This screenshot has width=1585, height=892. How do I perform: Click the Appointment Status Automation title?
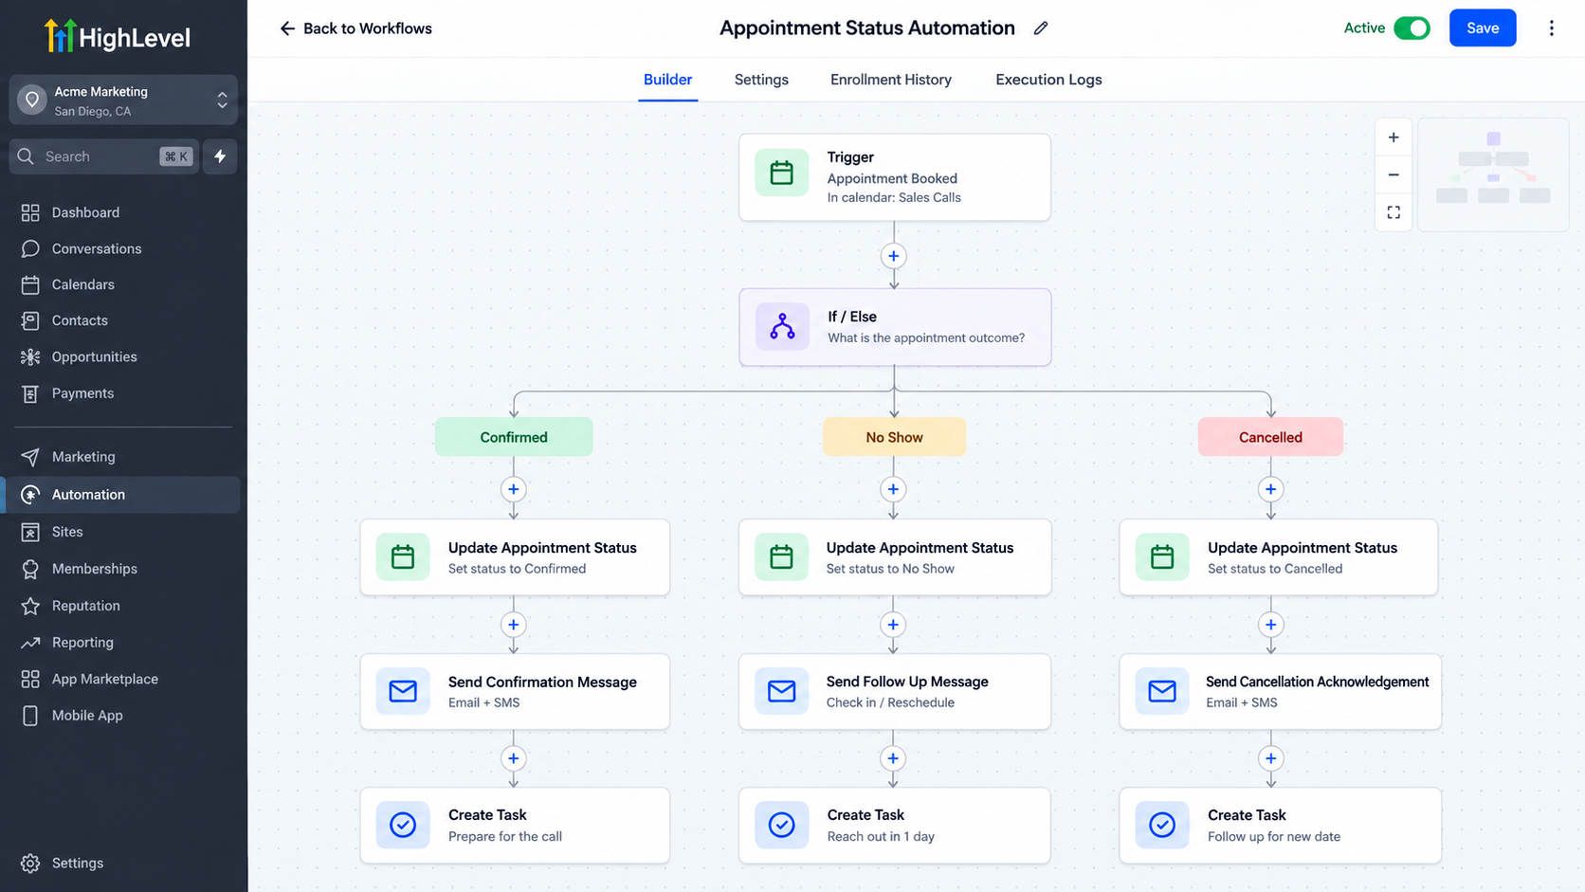[866, 28]
